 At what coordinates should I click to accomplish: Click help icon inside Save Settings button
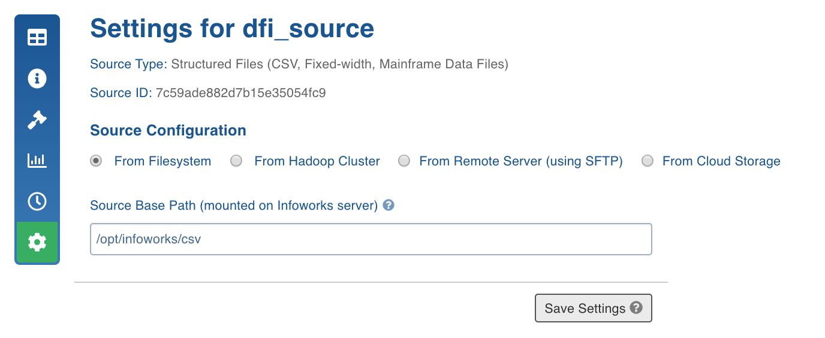point(637,307)
